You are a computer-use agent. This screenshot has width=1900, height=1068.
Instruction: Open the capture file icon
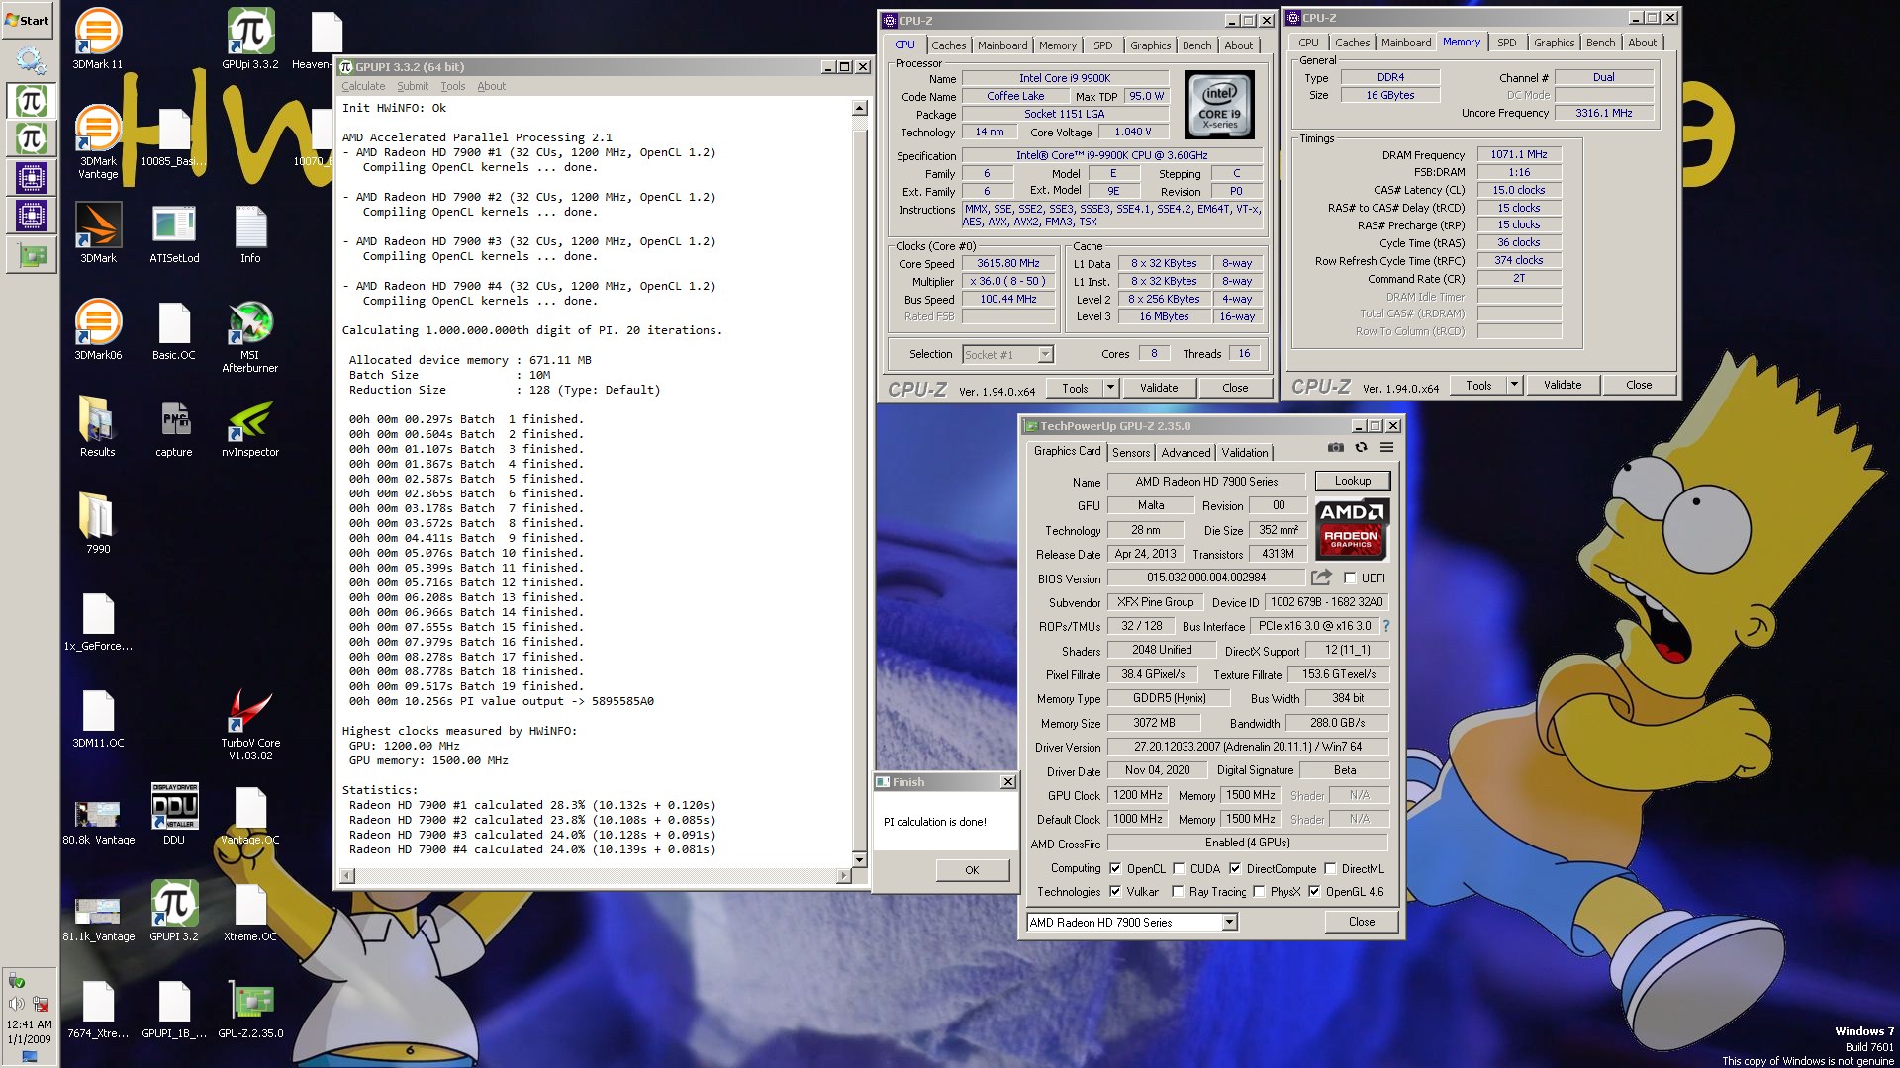pos(174,427)
